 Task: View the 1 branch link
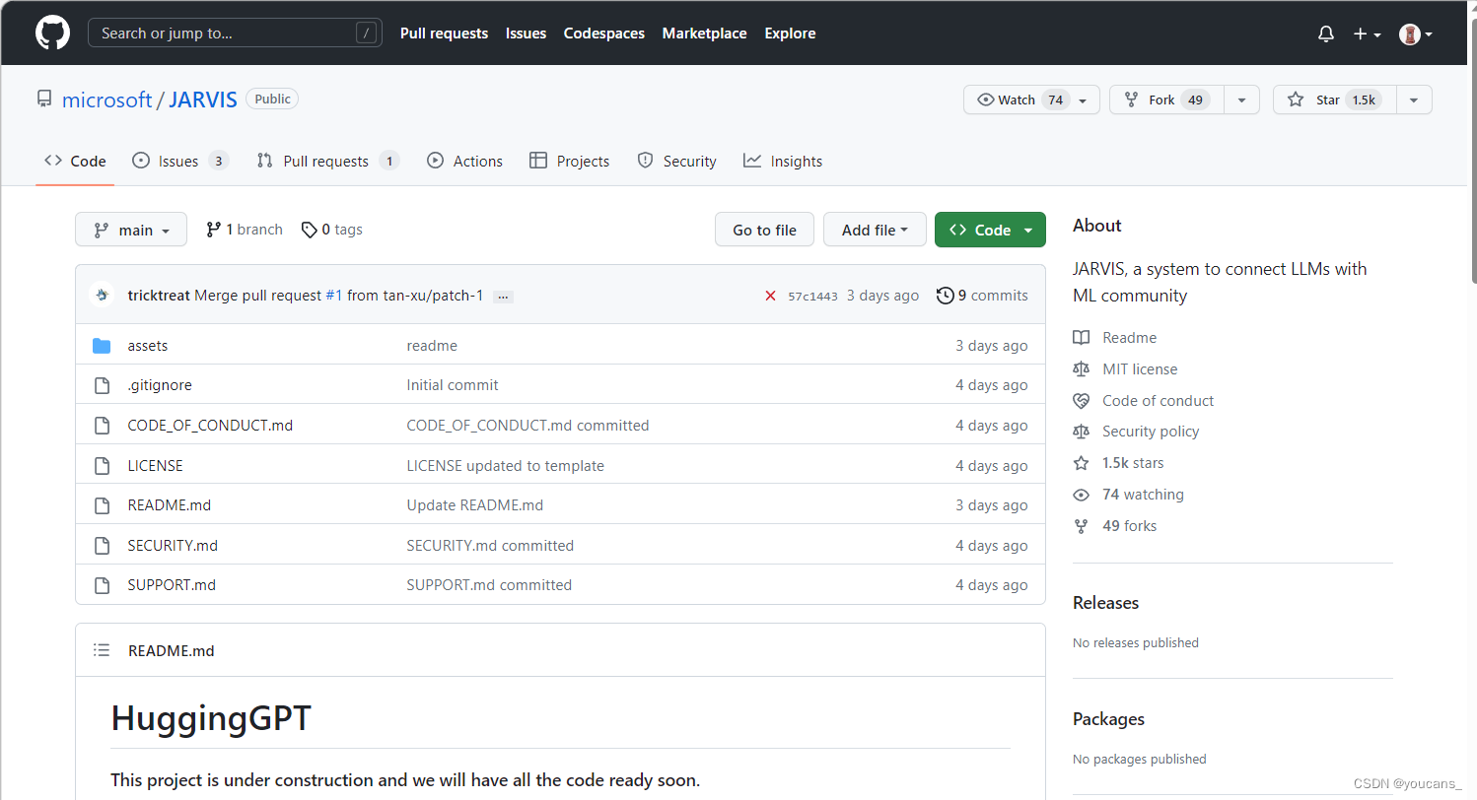pyautogui.click(x=244, y=230)
